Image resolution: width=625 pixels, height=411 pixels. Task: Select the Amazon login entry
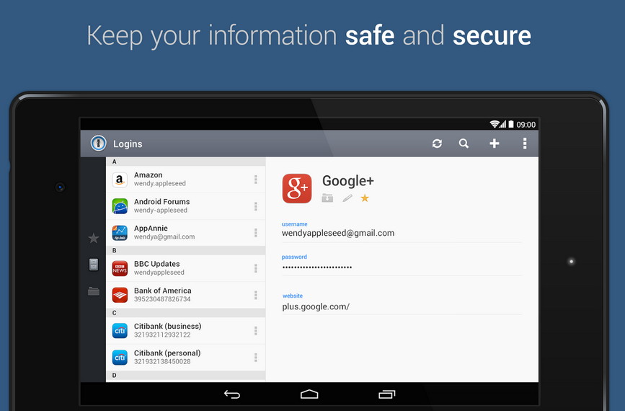(186, 180)
